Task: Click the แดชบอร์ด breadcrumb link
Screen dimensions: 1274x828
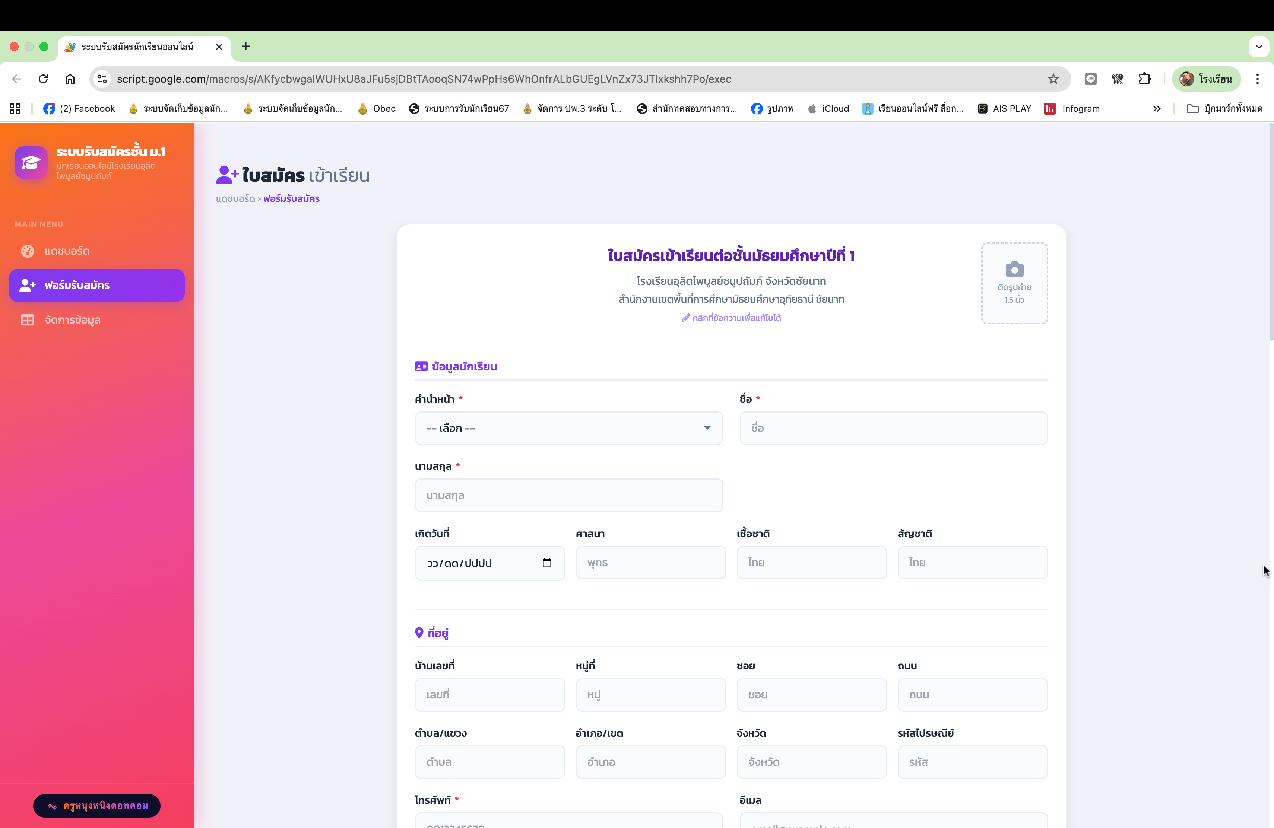Action: [x=235, y=198]
